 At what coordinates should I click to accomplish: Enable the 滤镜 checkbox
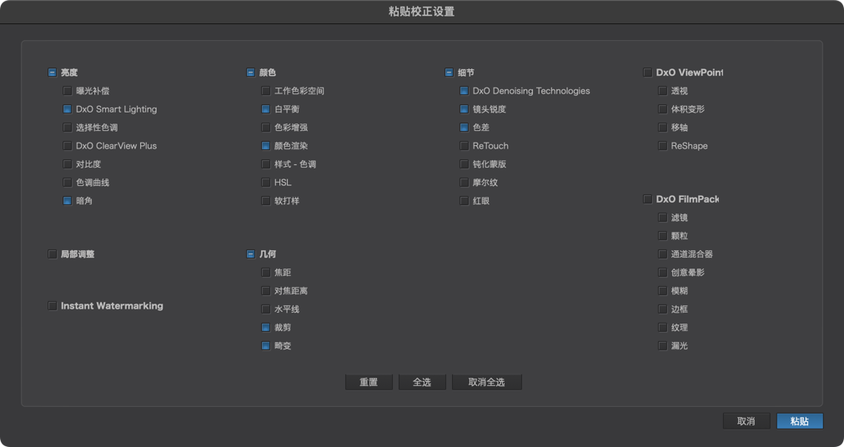(x=662, y=218)
